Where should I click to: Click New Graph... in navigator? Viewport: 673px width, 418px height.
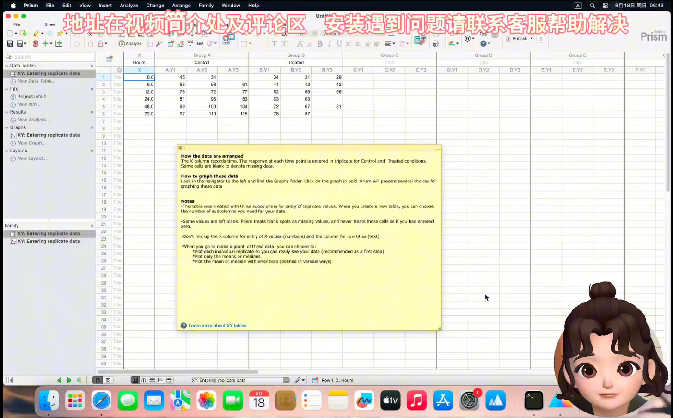(31, 143)
